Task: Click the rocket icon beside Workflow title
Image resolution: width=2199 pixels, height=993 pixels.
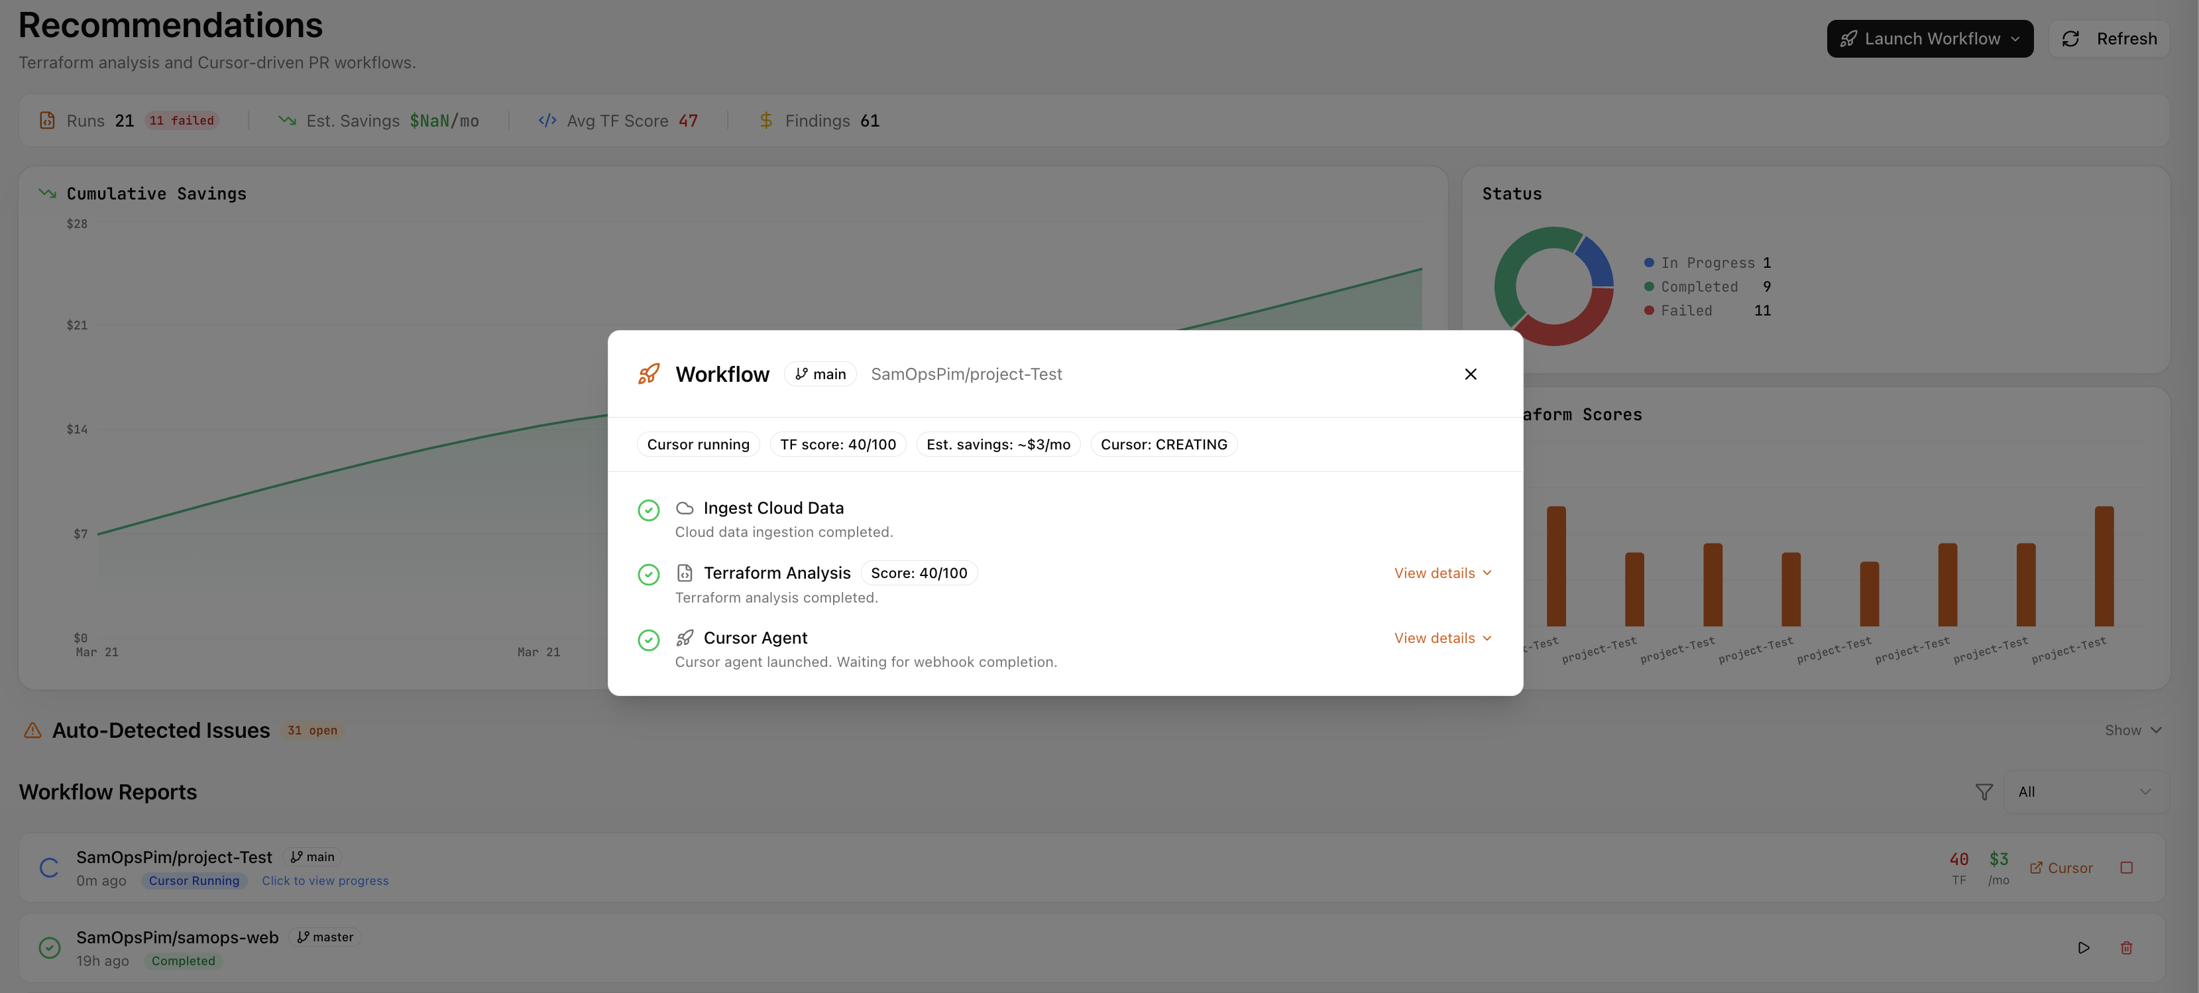Action: pos(649,373)
